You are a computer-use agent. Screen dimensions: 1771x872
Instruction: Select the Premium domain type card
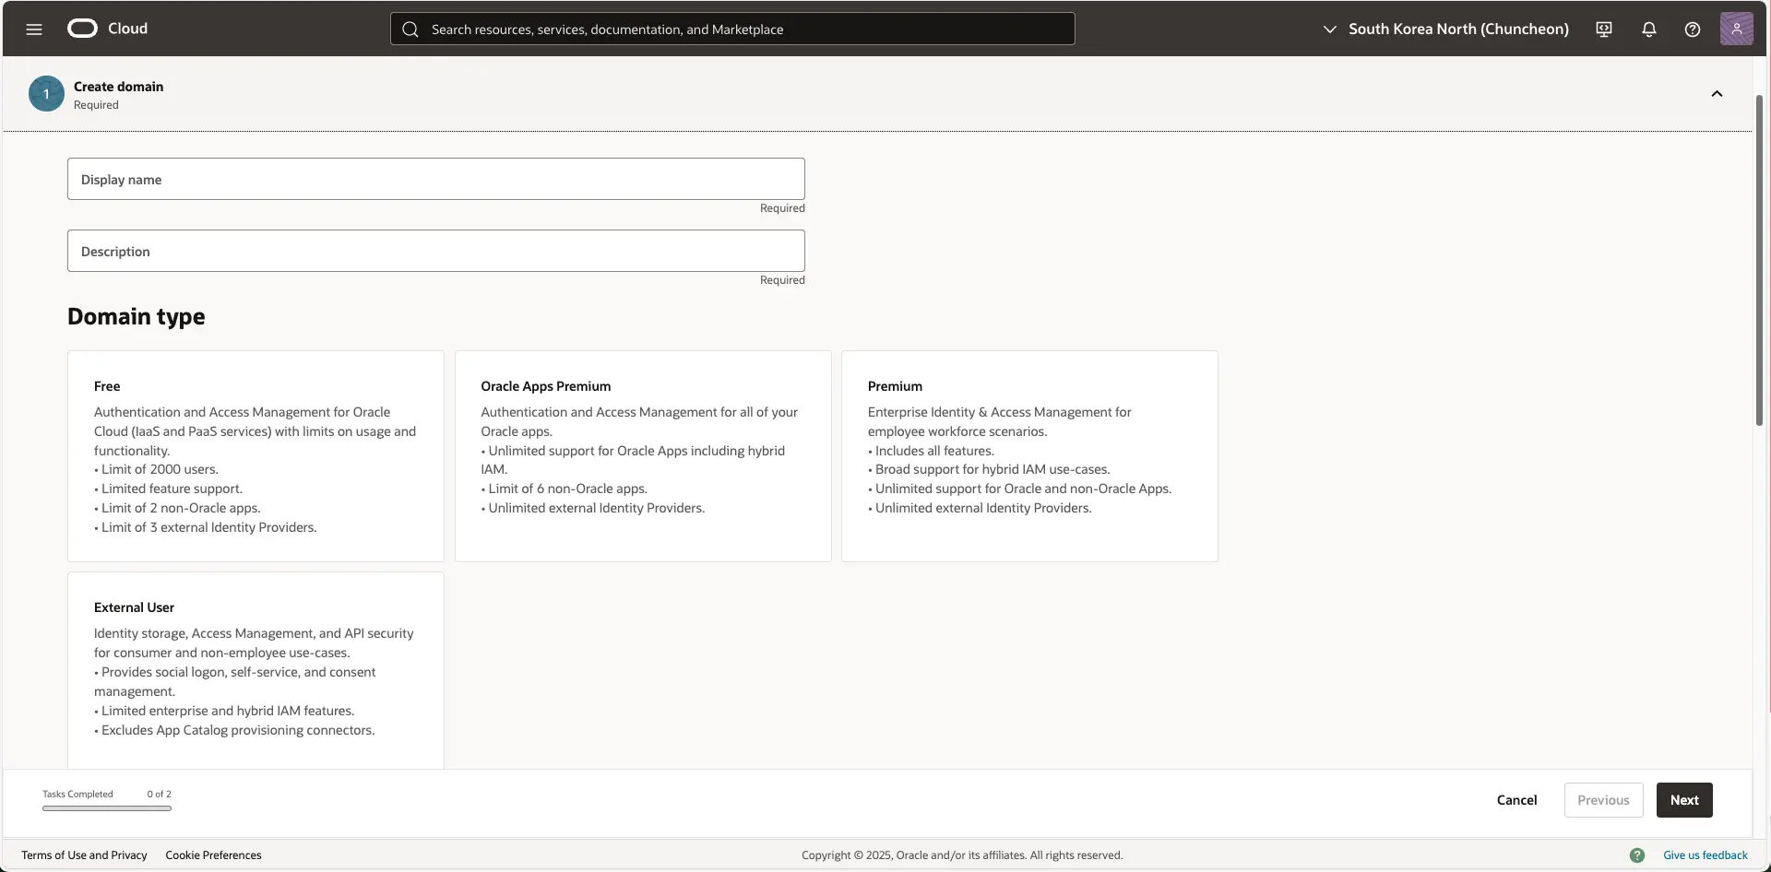1029,456
